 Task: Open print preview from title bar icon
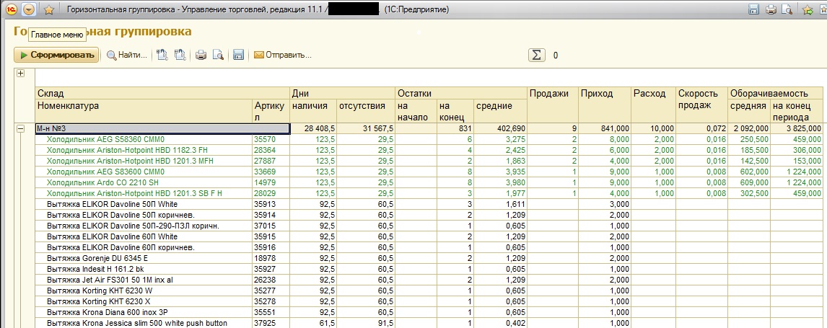(787, 9)
